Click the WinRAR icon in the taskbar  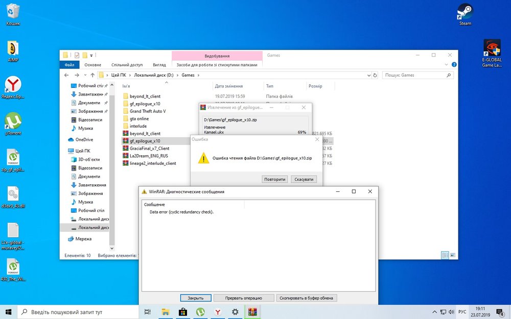pyautogui.click(x=252, y=311)
